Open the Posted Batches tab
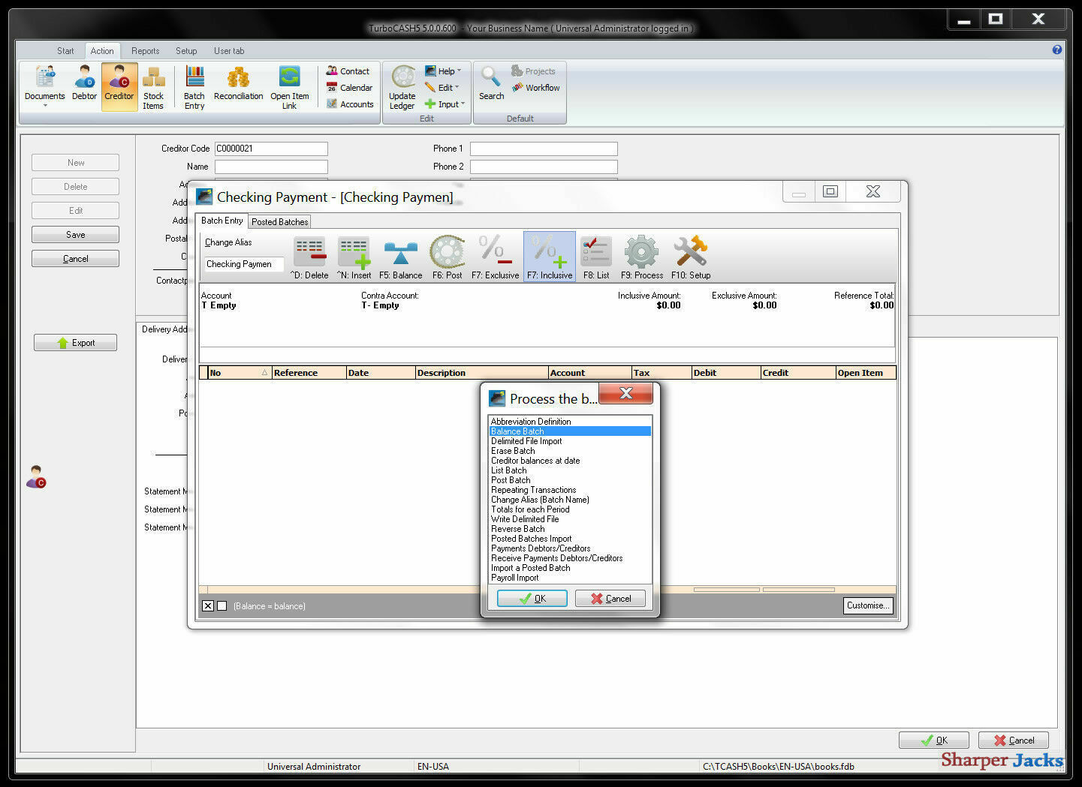The image size is (1082, 787). 279,222
